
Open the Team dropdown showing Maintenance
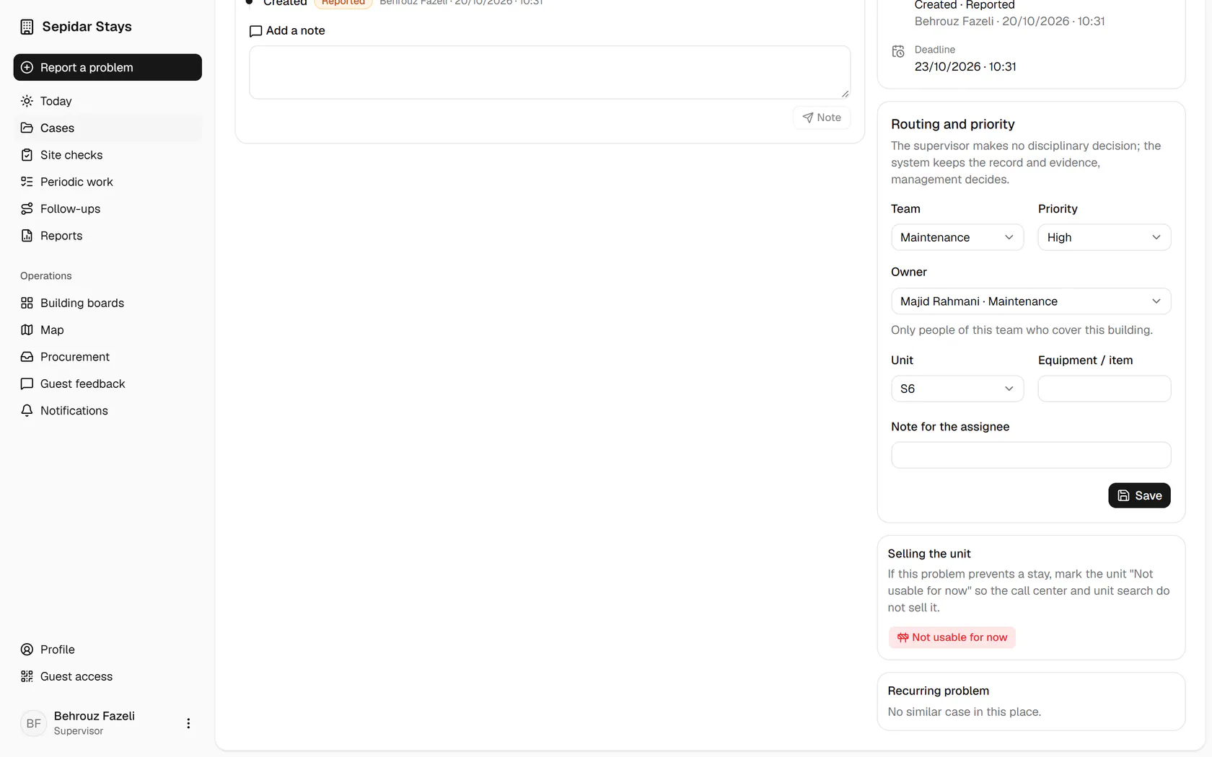[x=957, y=237]
